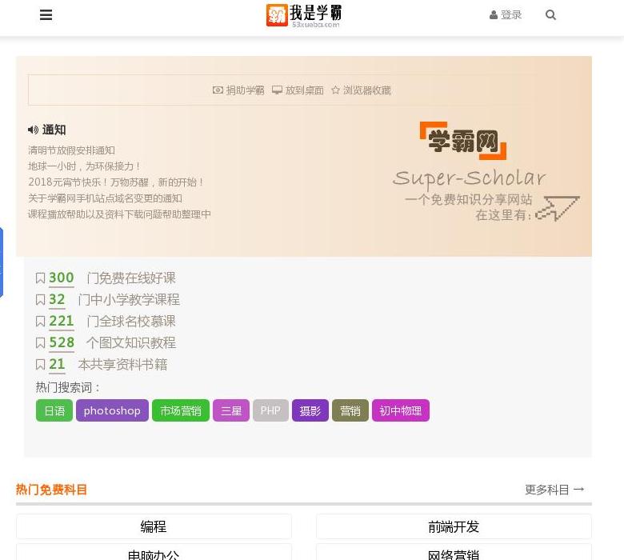Open the hamburger menu icon
The image size is (624, 560).
tap(46, 14)
